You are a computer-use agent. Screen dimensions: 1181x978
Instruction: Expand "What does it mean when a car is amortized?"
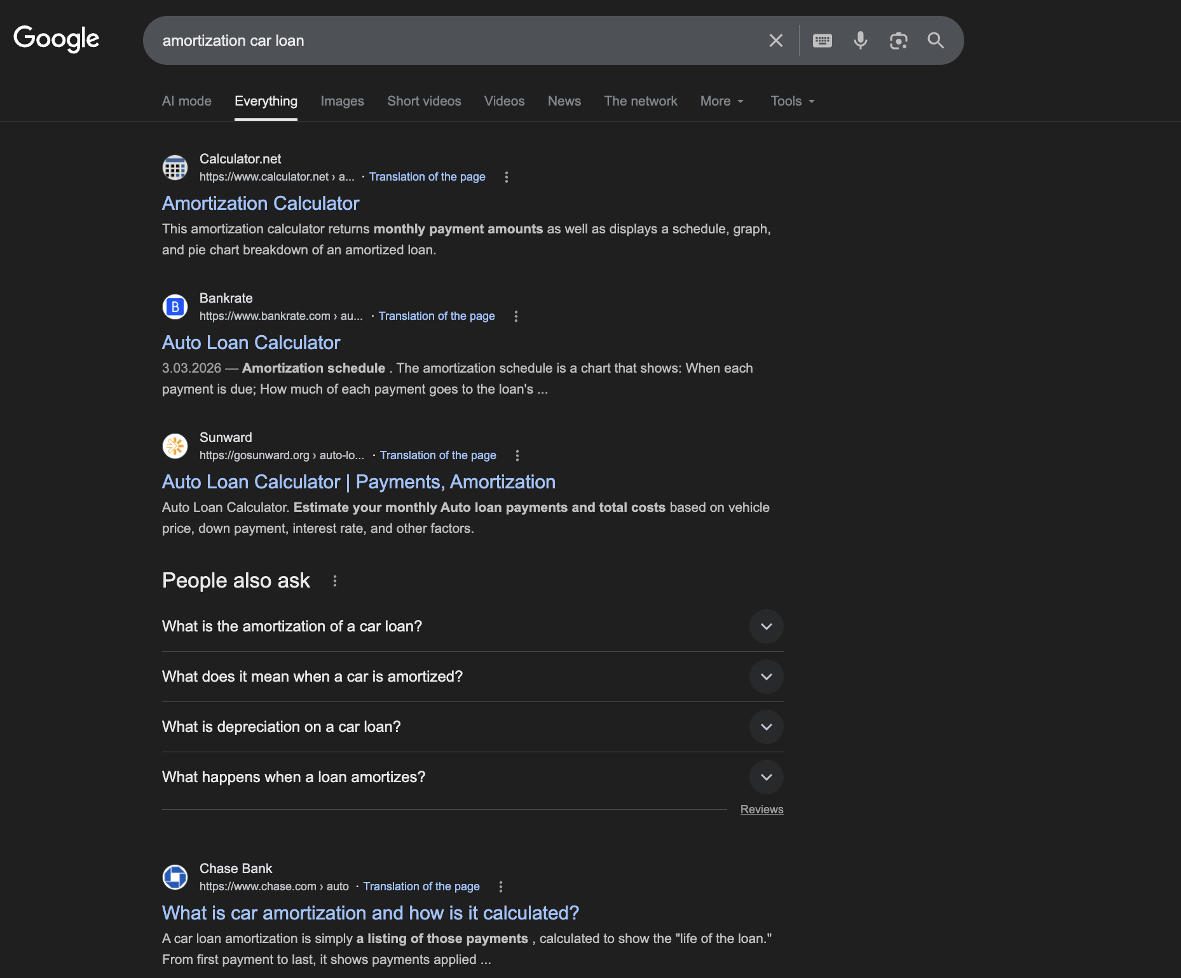coord(766,677)
